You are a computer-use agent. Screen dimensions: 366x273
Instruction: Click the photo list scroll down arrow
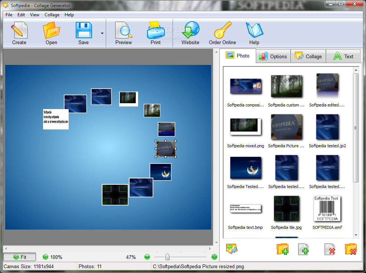[x=356, y=235]
